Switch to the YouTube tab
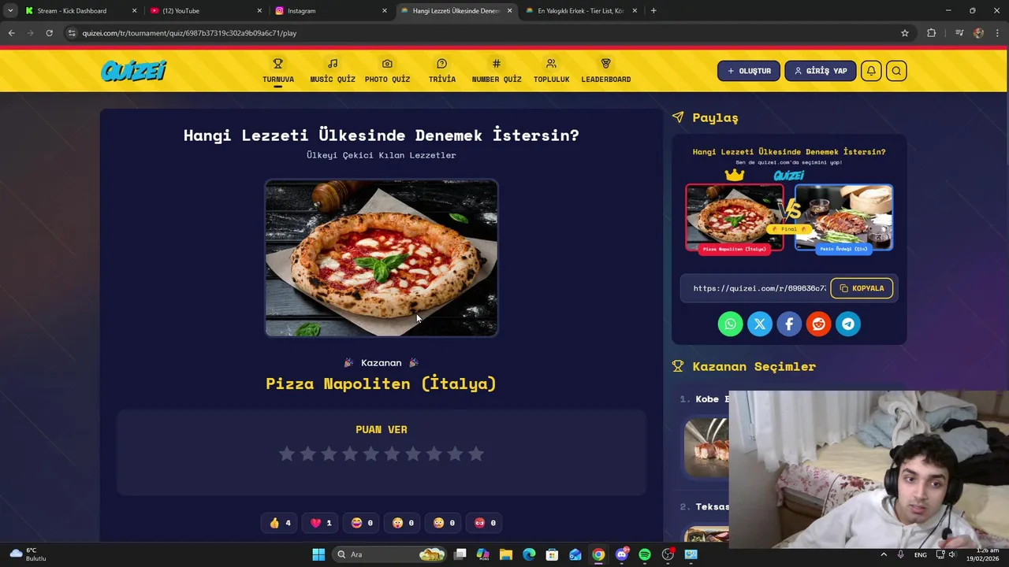The height and width of the screenshot is (567, 1009). click(x=204, y=11)
